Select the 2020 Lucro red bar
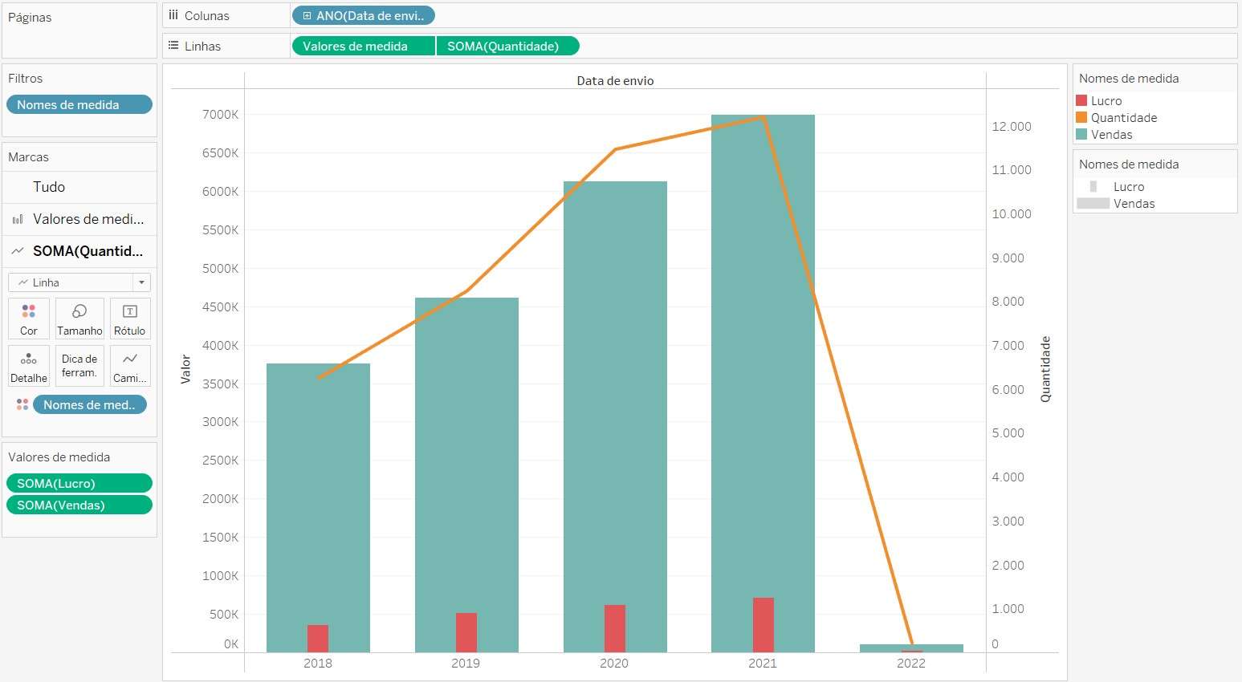The width and height of the screenshot is (1242, 682). (x=615, y=628)
